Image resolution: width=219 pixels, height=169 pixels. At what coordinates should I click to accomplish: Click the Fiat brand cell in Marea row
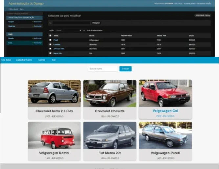tap(91, 53)
